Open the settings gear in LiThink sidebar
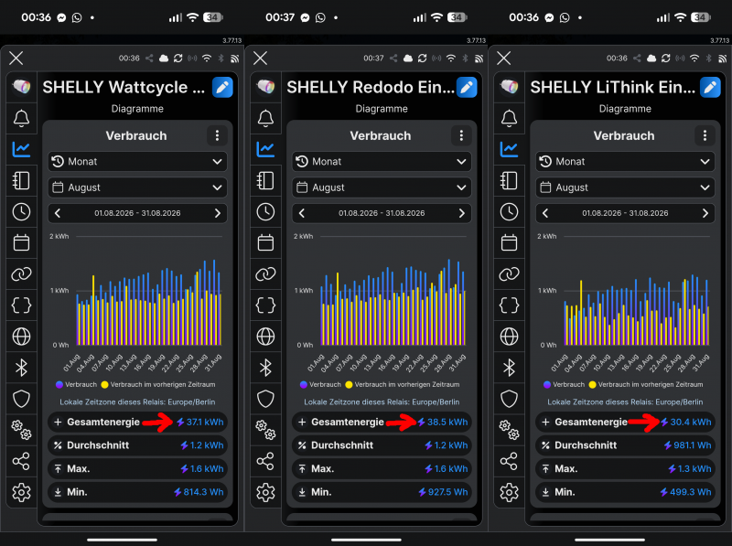The height and width of the screenshot is (546, 732). (x=510, y=492)
